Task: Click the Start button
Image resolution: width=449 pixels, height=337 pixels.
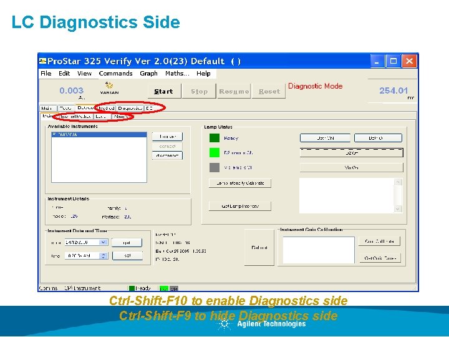Action: [x=165, y=91]
